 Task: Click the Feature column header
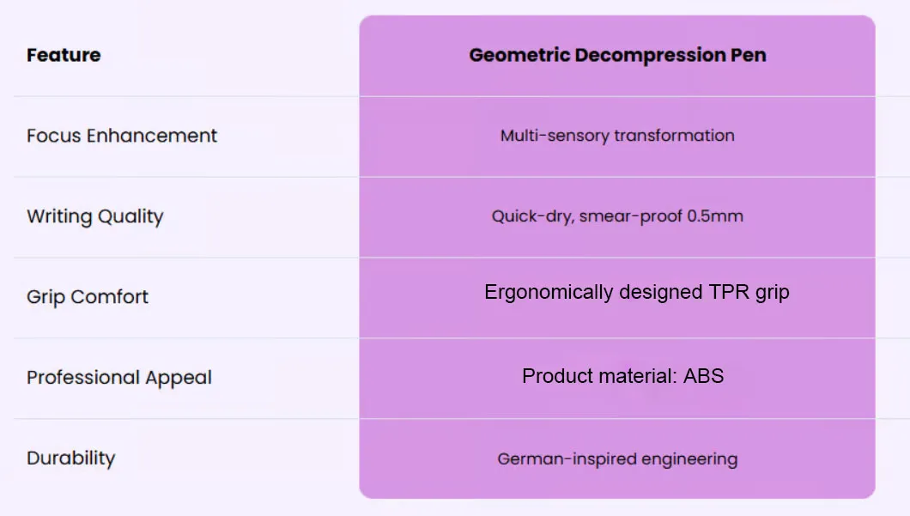click(x=64, y=55)
